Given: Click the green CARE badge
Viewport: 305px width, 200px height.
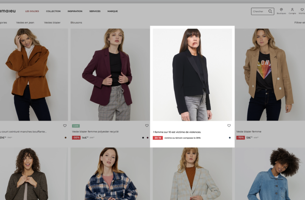Looking at the screenshot, I should click(76, 126).
